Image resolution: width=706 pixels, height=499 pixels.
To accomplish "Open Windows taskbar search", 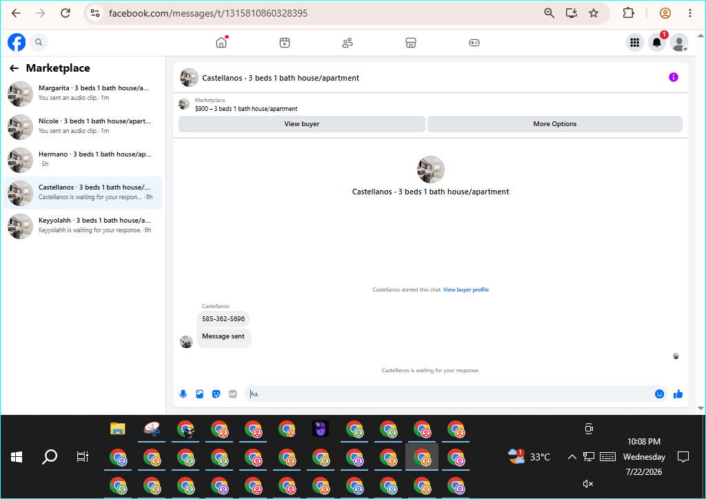I will tap(50, 457).
